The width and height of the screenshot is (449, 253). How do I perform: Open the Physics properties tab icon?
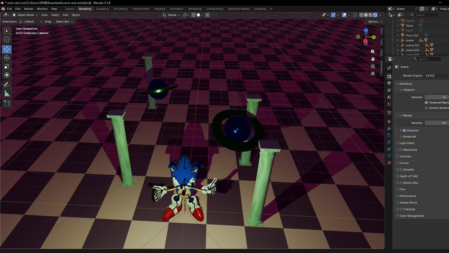click(x=389, y=142)
